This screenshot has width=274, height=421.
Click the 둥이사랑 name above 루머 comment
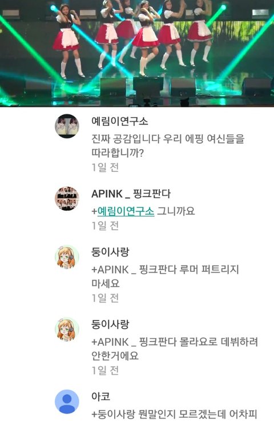[x=110, y=252]
